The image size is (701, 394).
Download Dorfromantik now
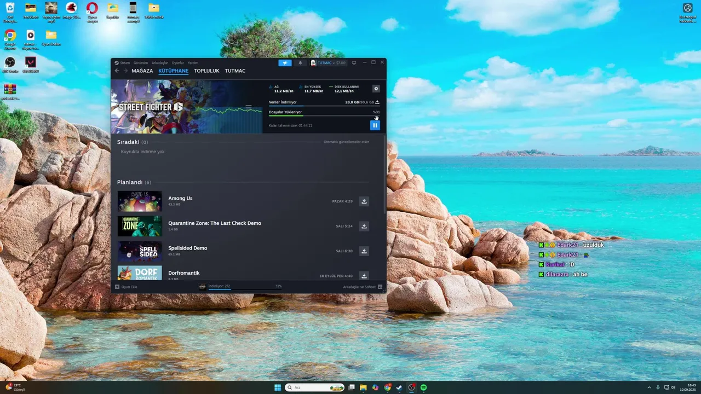pyautogui.click(x=364, y=276)
